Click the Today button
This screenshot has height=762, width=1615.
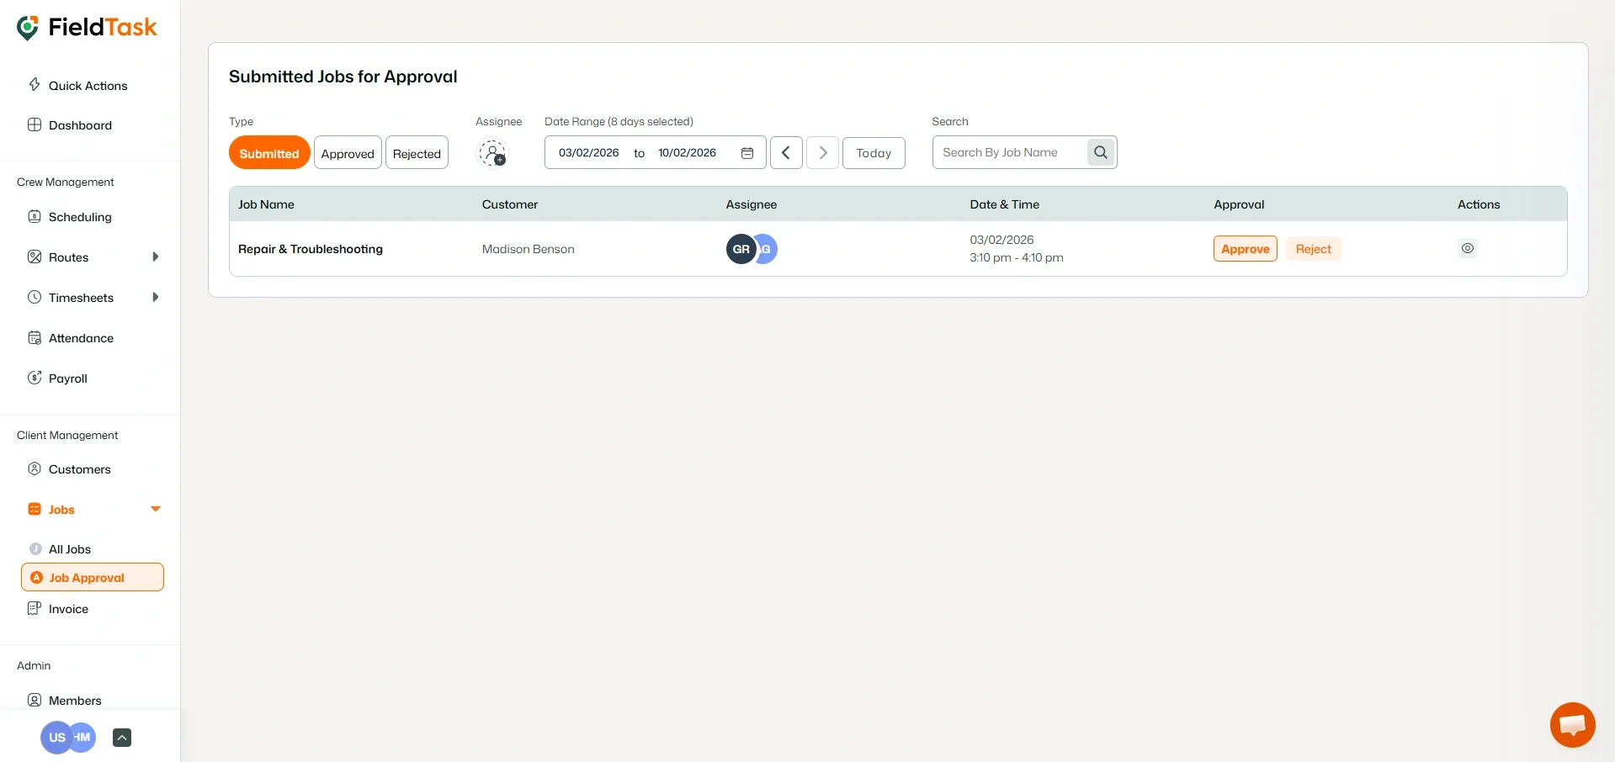pyautogui.click(x=874, y=153)
